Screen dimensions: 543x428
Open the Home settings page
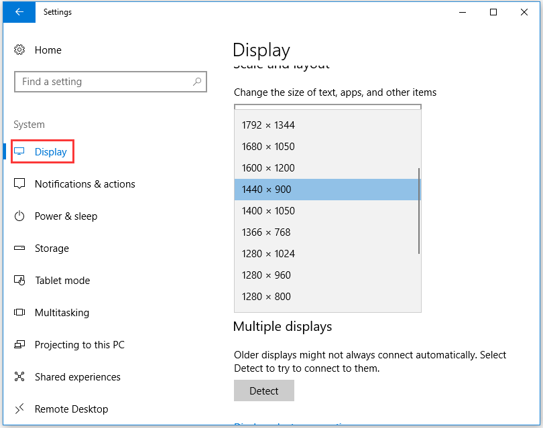[x=48, y=50]
